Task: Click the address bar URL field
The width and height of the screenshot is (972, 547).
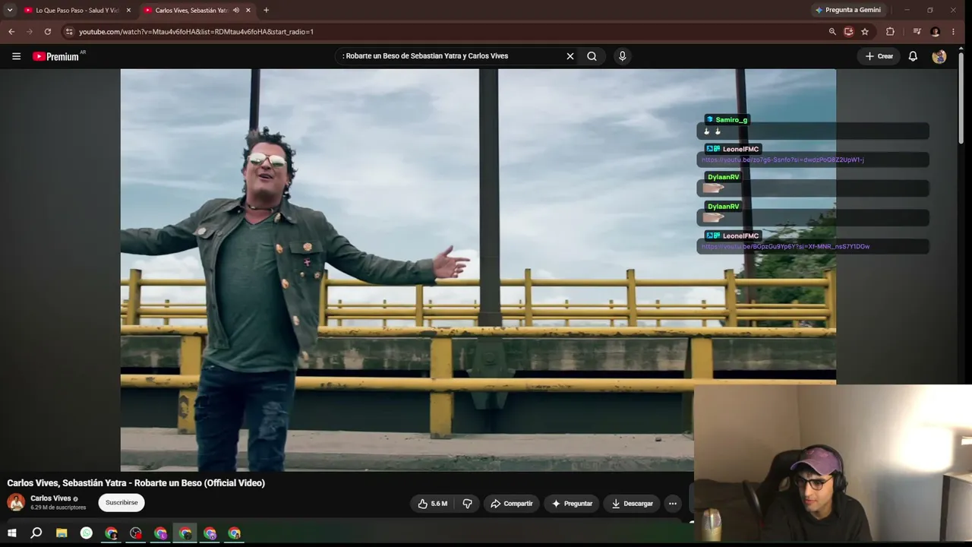Action: 448,32
